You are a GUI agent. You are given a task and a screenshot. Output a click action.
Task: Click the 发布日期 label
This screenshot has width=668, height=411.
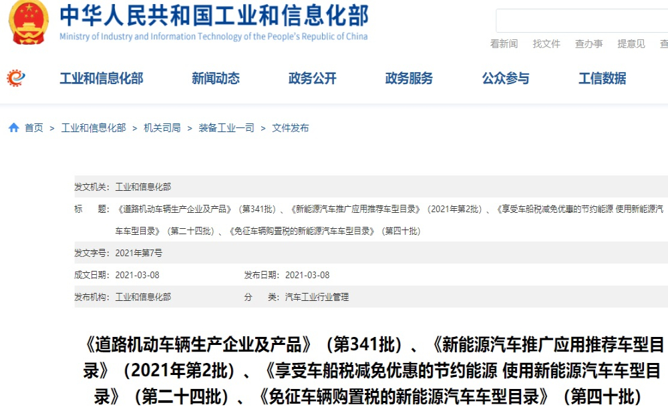(x=262, y=276)
